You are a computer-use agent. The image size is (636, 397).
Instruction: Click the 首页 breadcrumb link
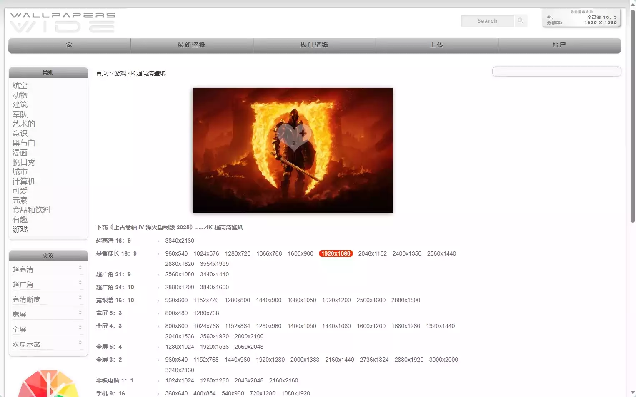pos(102,73)
